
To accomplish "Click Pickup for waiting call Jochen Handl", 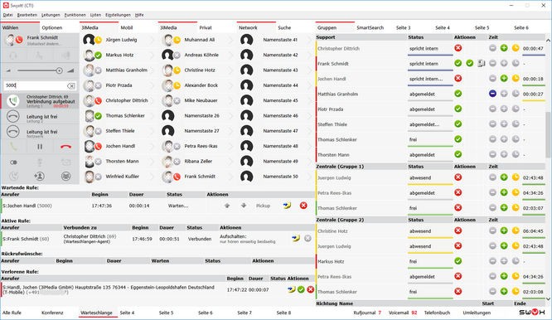I will (263, 206).
